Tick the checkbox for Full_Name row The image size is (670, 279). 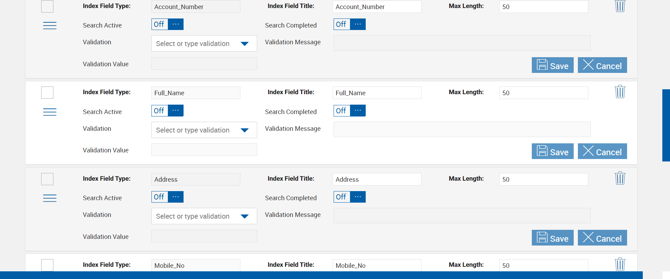[x=47, y=93]
